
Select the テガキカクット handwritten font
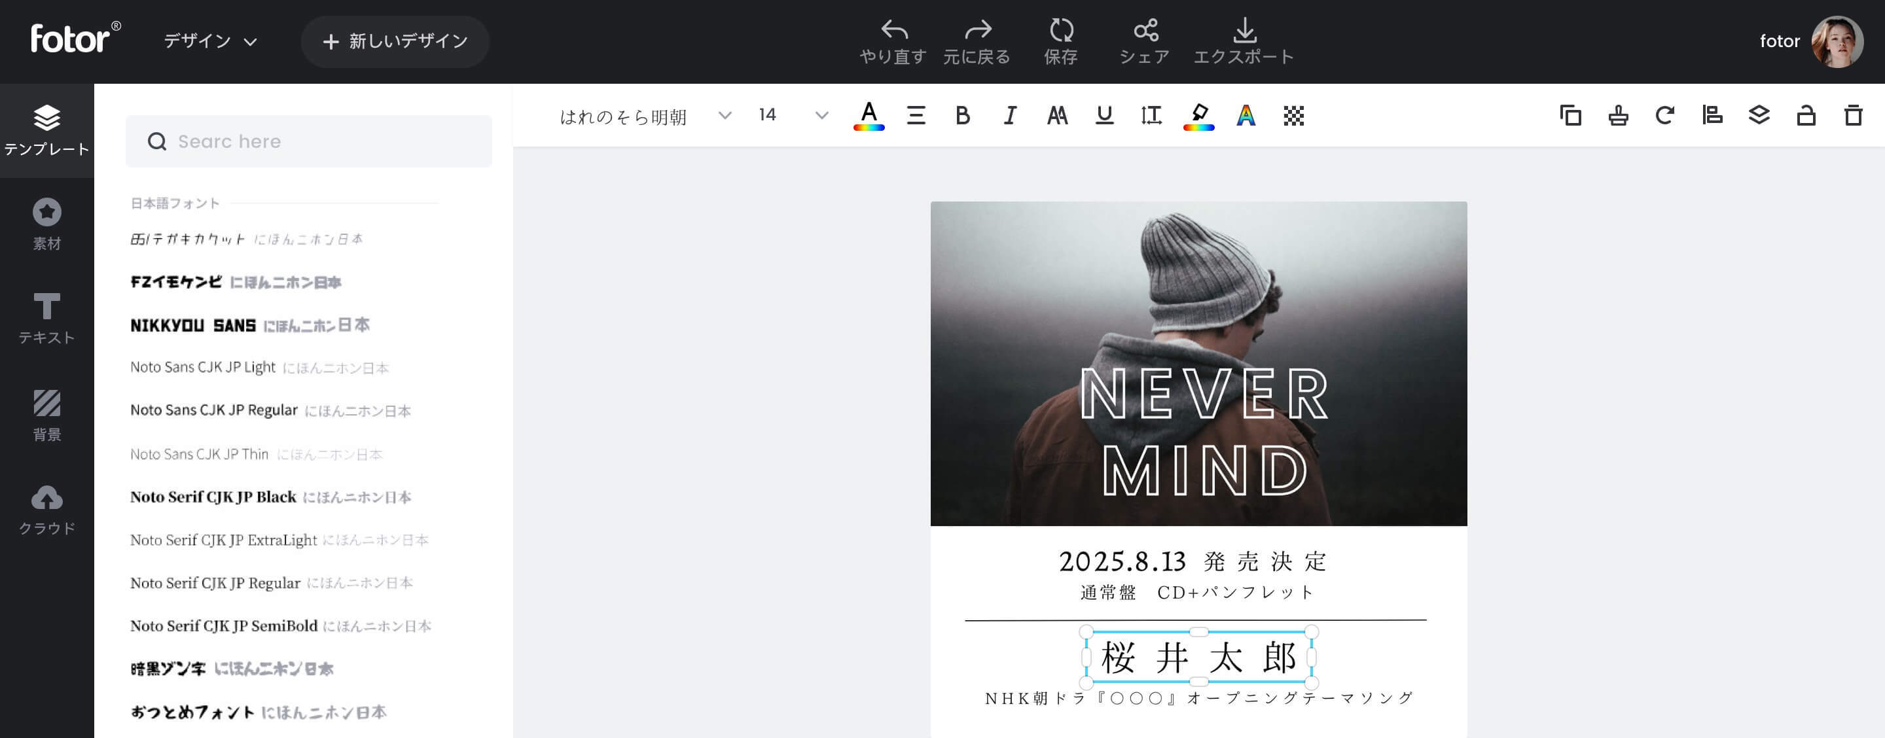coord(247,239)
